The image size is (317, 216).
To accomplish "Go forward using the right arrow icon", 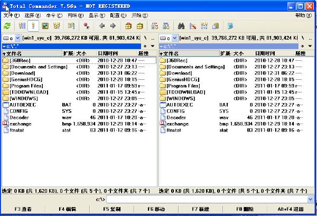I will 113,26.
